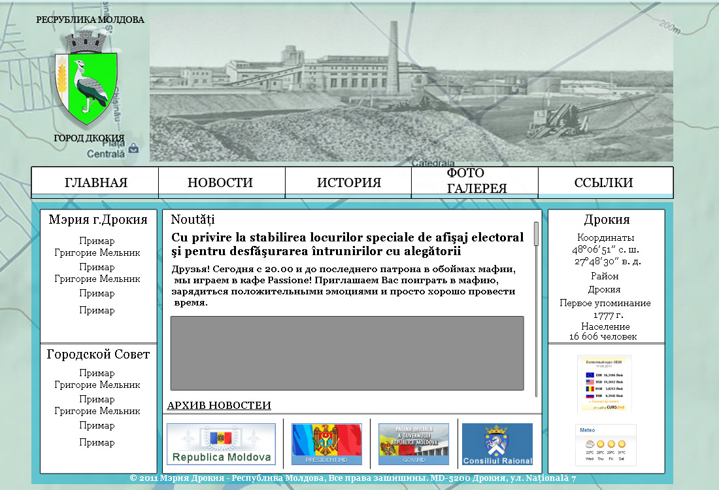The image size is (719, 490).
Task: Click the Drochia city coat of arms logo
Action: tap(86, 78)
